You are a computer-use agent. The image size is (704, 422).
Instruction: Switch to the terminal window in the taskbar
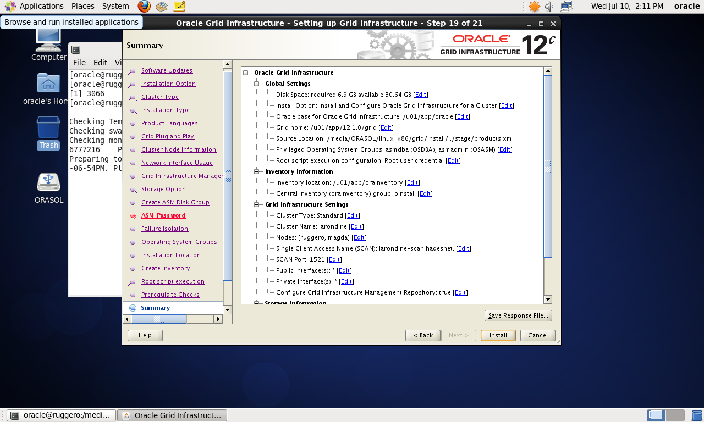(63, 415)
